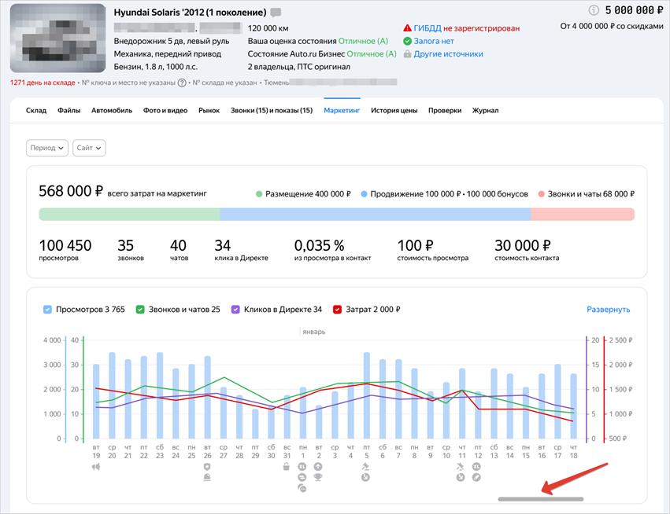Click the Hyundai Solaris '2012 title
This screenshot has width=670, height=514.
coord(190,13)
